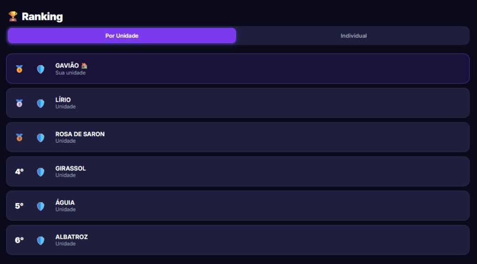
Task: Click the shield icon next to GIRASSOL
Action: point(41,172)
